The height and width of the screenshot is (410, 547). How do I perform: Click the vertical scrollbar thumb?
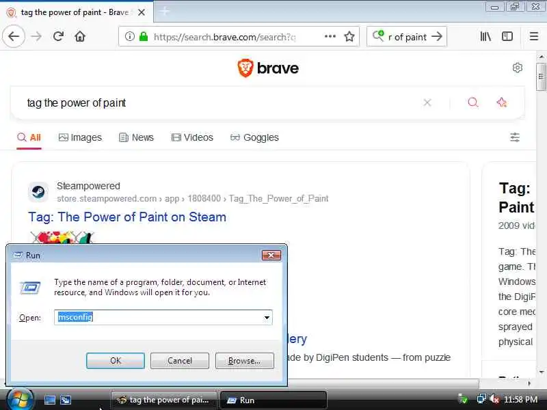tap(541, 77)
